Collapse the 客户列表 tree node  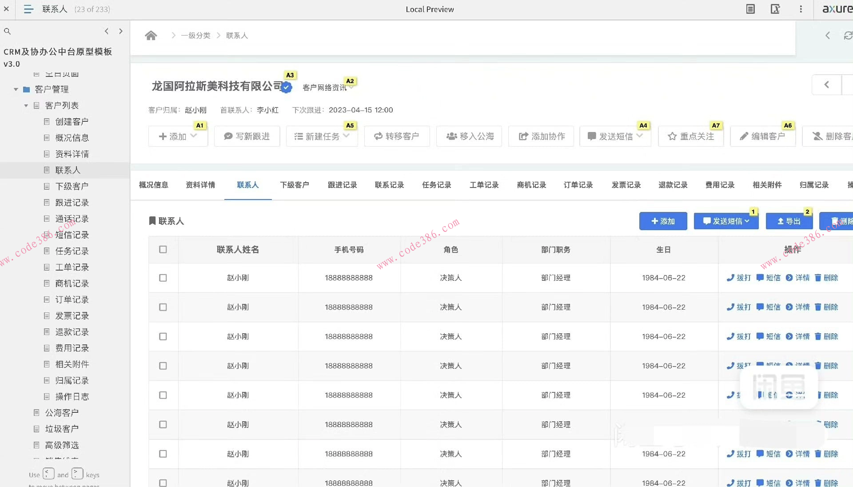click(26, 105)
